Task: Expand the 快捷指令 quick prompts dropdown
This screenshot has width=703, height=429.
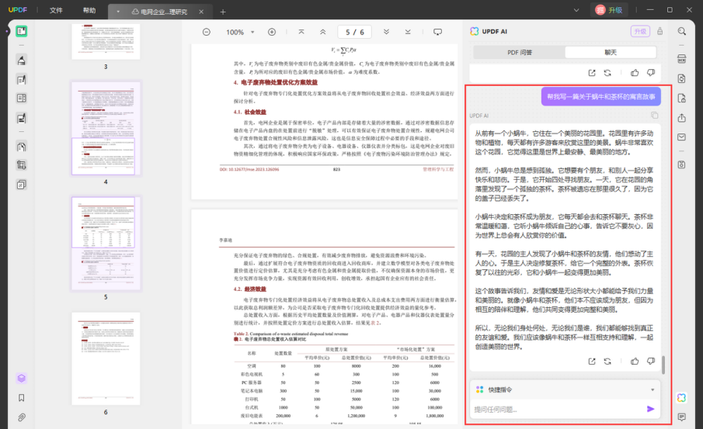Action: pos(653,389)
